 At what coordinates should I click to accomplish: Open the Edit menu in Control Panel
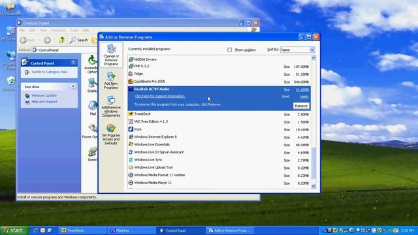tap(32, 31)
